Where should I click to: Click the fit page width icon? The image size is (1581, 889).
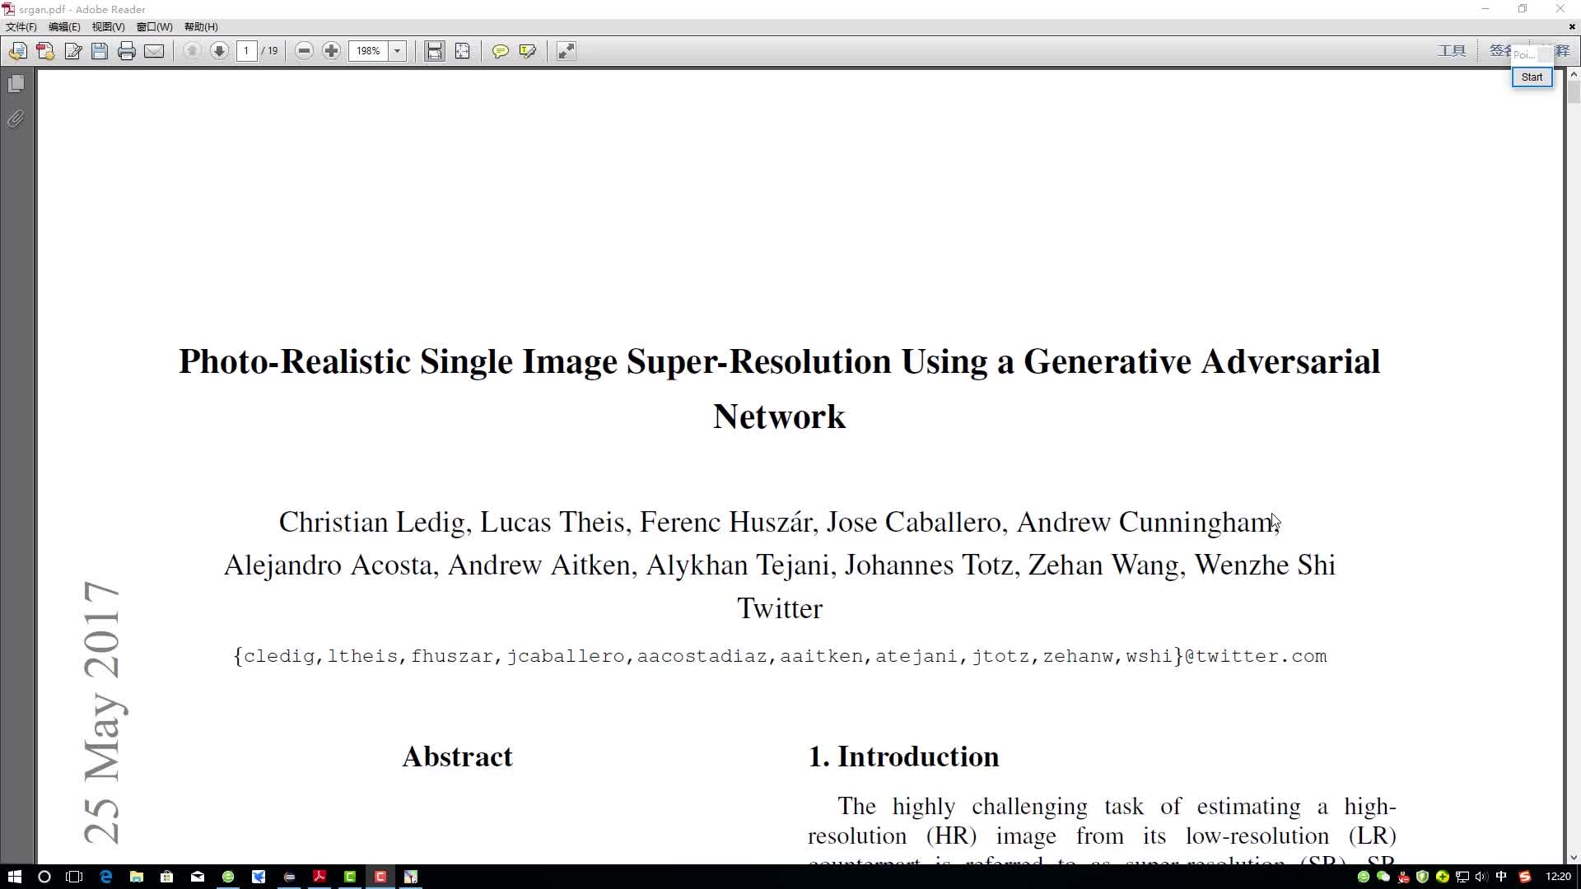(434, 50)
